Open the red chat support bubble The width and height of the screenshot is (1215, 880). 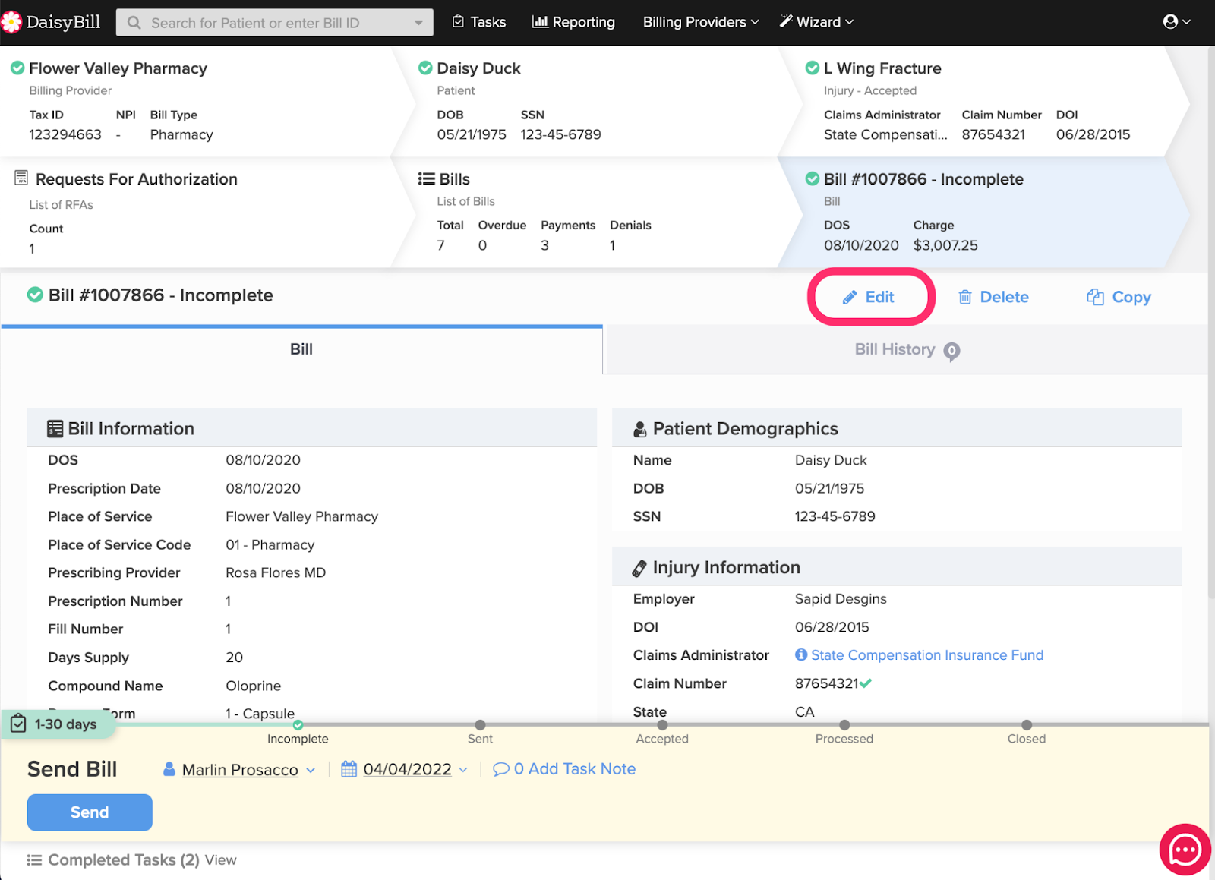point(1185,850)
